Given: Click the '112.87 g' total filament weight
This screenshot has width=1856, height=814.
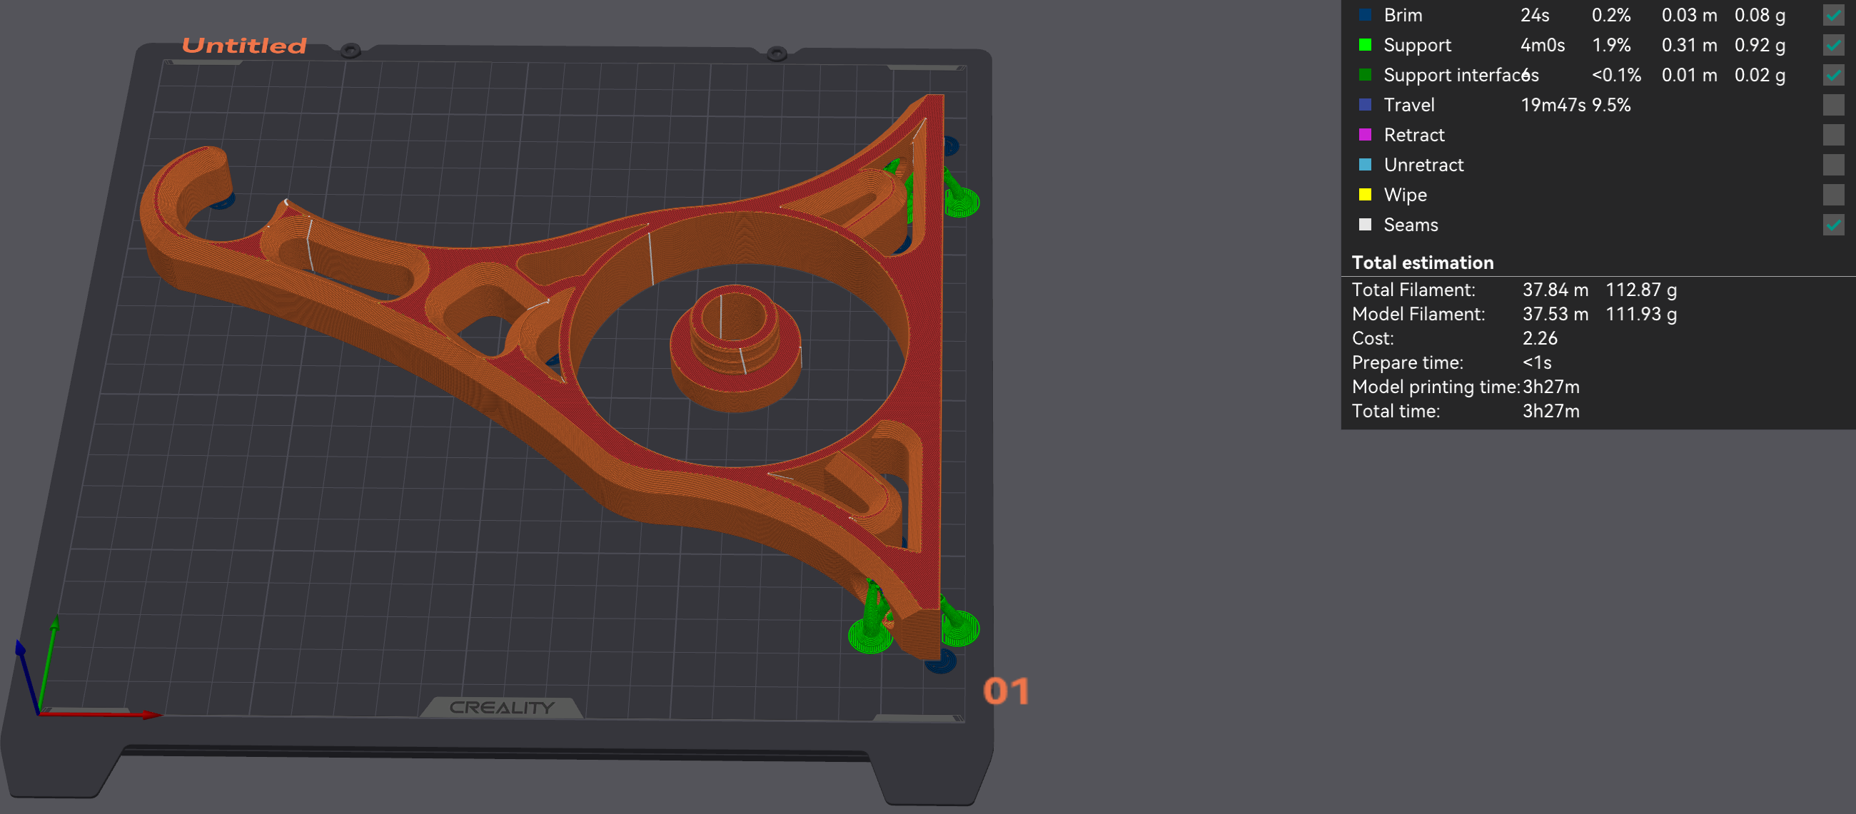Looking at the screenshot, I should 1640,290.
